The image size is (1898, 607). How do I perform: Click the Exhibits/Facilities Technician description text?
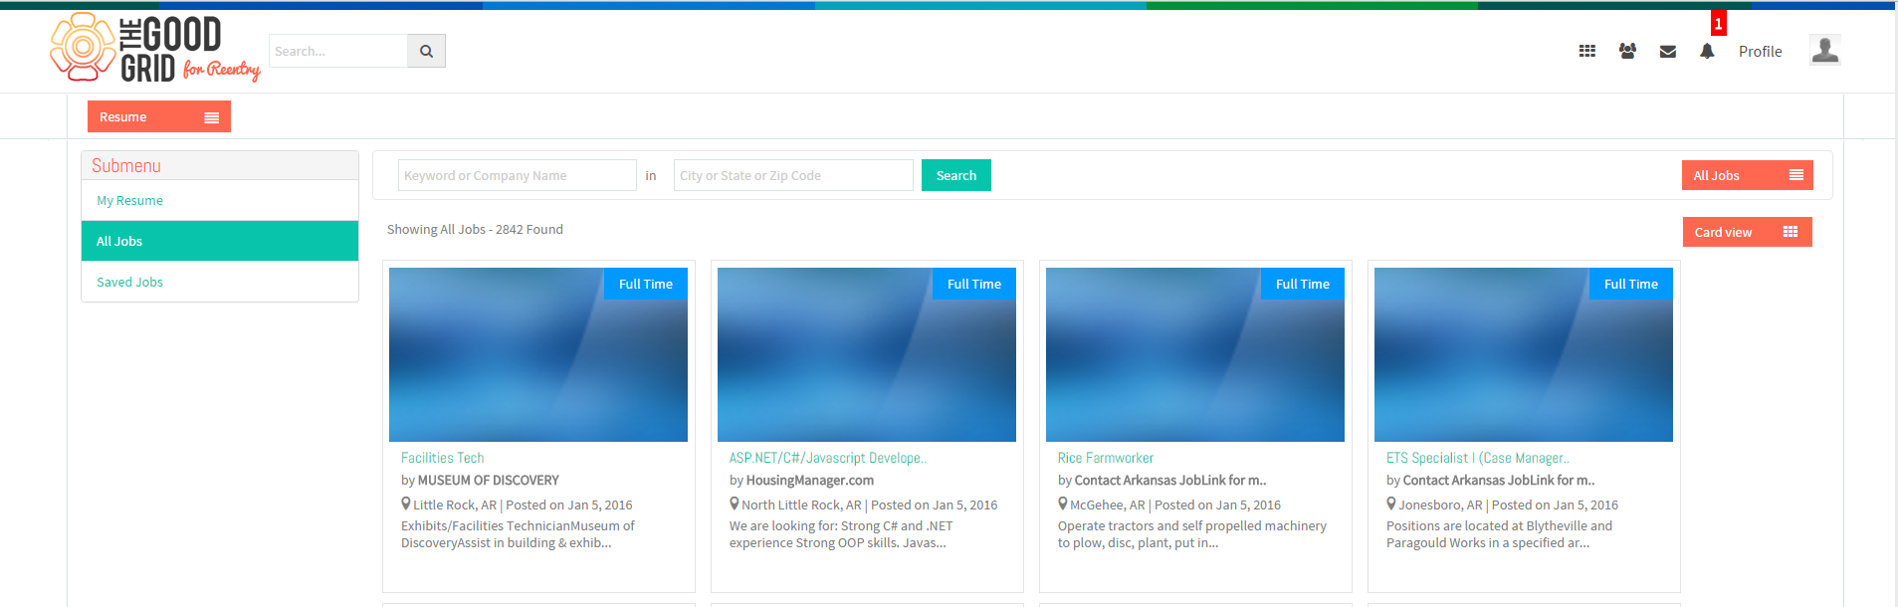[x=518, y=534]
